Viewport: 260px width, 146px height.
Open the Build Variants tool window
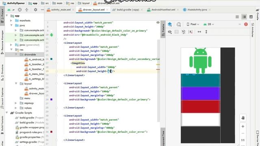pos(2,125)
